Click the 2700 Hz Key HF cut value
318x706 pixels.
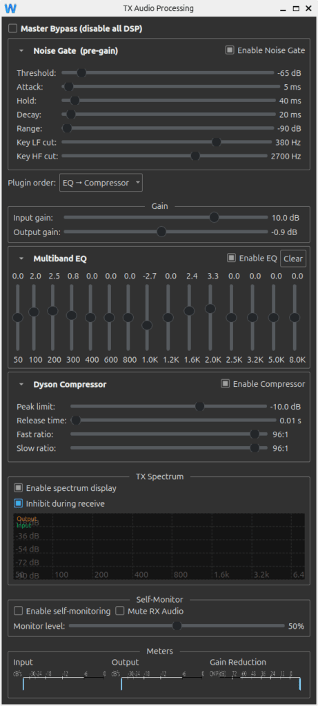tap(286, 157)
